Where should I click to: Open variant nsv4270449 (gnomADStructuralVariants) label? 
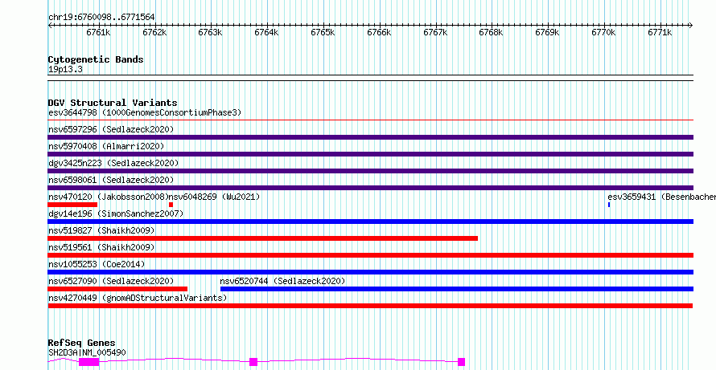click(138, 298)
